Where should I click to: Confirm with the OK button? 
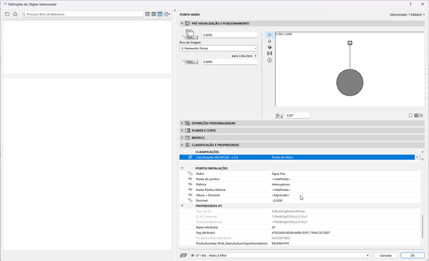413,255
